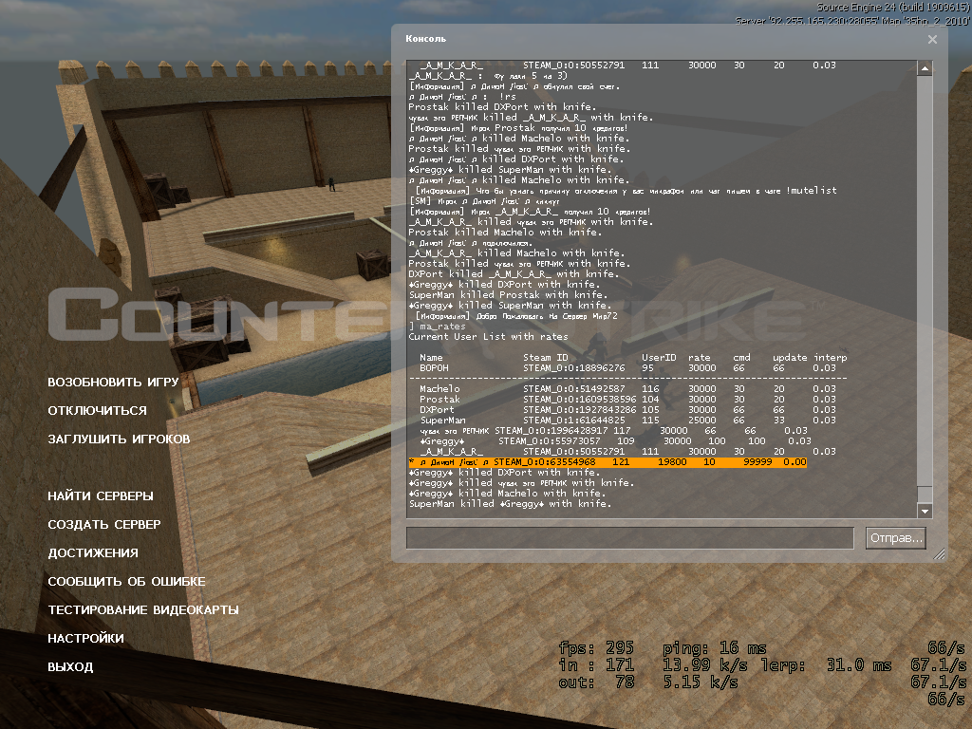Click 'Prostak killed DXPort with knife.' line
Viewport: 972px width, 729px height.
tap(502, 106)
